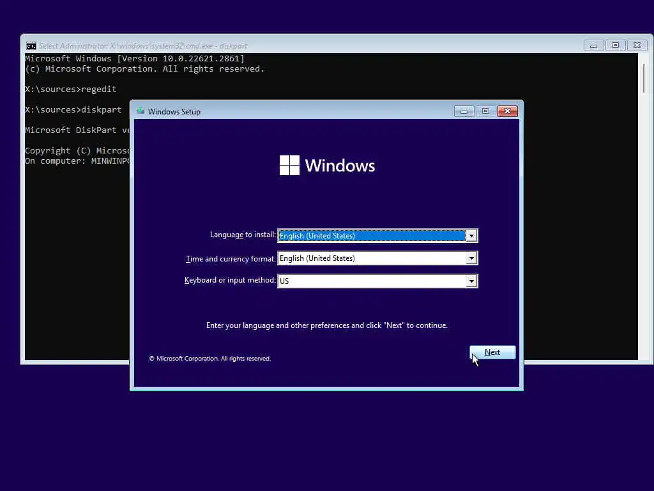Click the 'Windows Setup' title text
This screenshot has height=491, width=654.
(174, 112)
